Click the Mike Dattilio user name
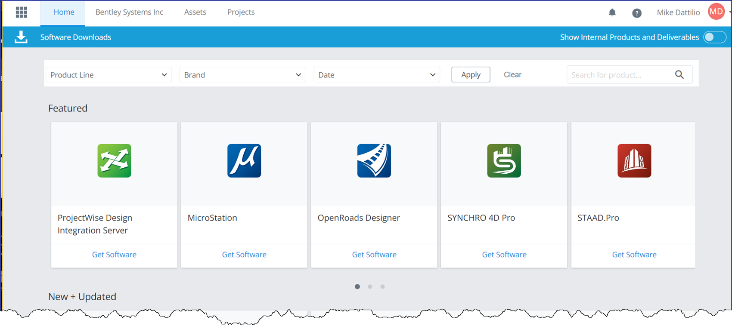Viewport: 732px width, 329px height. 678,12
